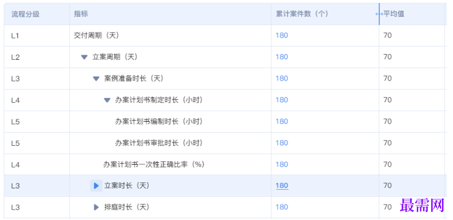
Task: Click the column resize handle before 平均值
Action: (379, 14)
